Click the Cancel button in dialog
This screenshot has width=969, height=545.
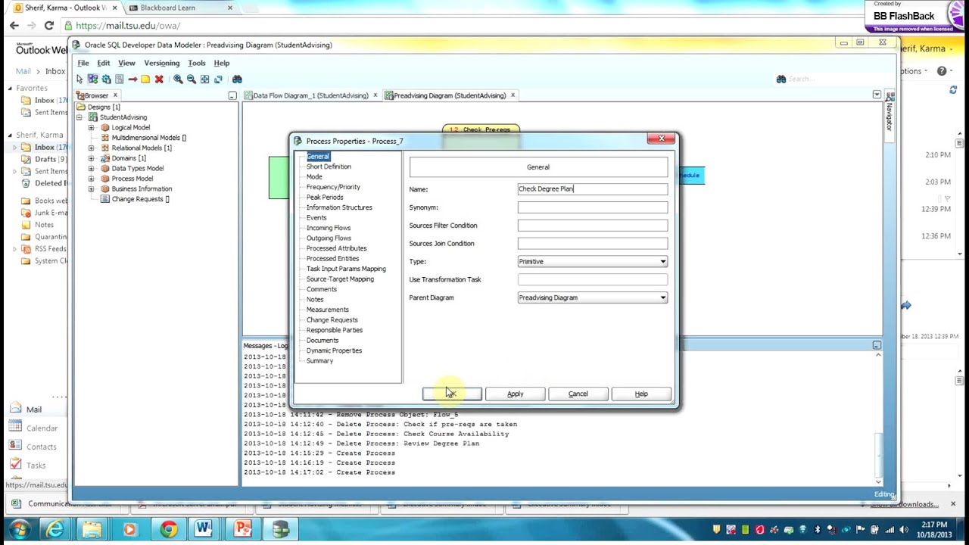(x=578, y=394)
